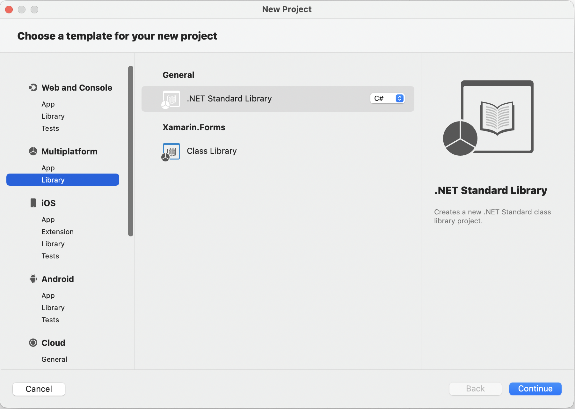Click the Back button

click(x=476, y=389)
